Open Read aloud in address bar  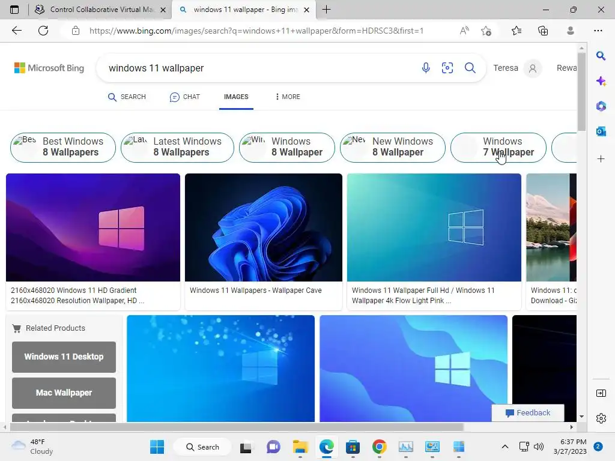pos(464,31)
